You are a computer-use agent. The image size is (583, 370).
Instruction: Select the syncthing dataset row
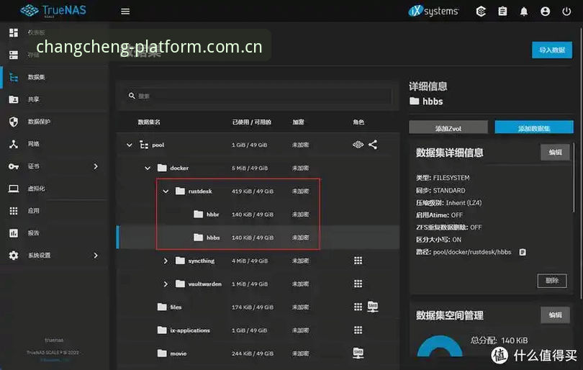258,261
